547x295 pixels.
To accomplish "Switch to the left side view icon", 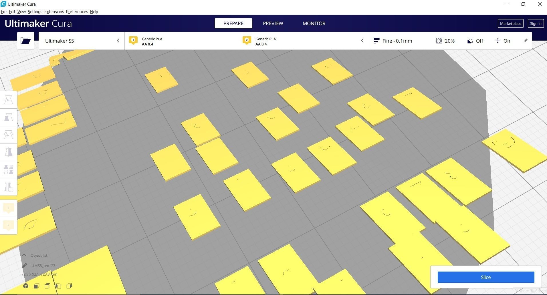I will coord(58,286).
